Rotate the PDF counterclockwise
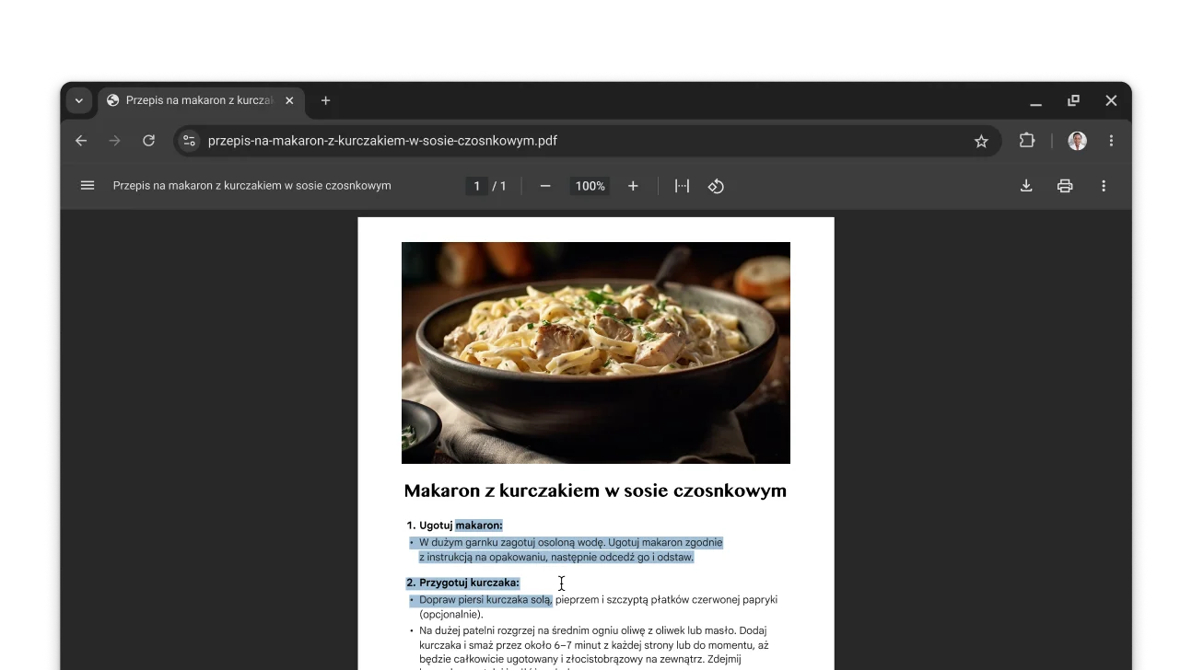The height and width of the screenshot is (670, 1192). pyautogui.click(x=717, y=185)
